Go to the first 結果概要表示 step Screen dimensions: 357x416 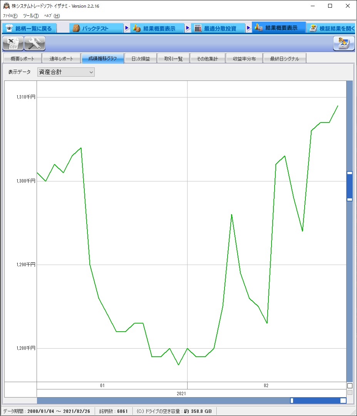(154, 29)
